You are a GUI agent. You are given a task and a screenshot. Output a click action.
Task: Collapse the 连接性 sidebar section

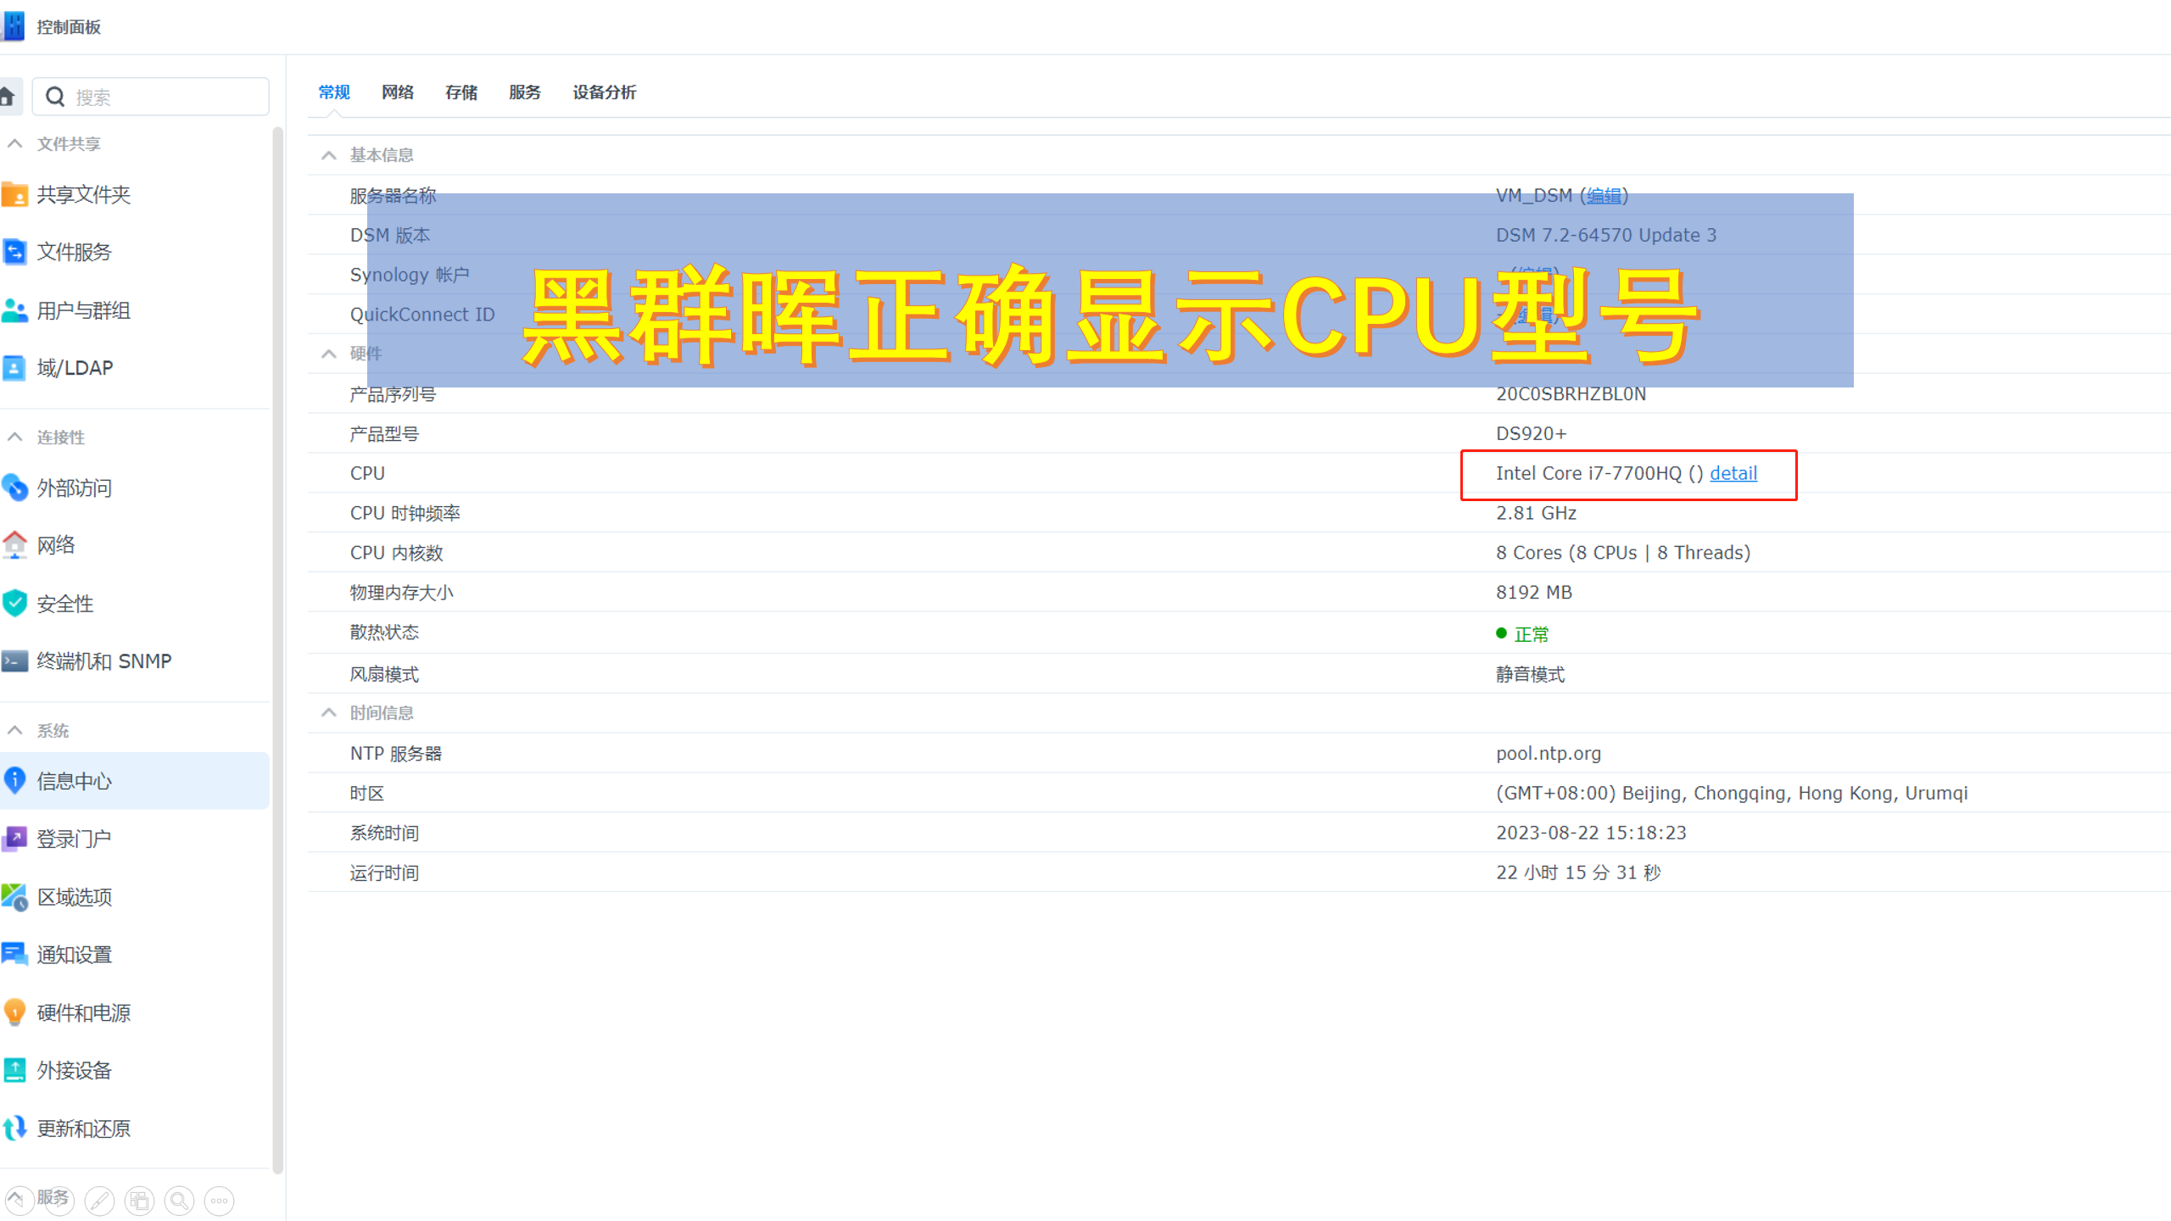coord(14,438)
